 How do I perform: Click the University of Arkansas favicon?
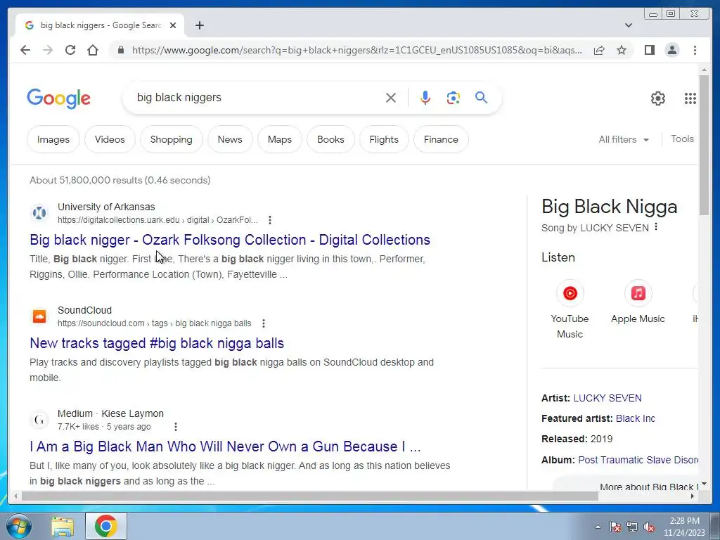tap(39, 213)
